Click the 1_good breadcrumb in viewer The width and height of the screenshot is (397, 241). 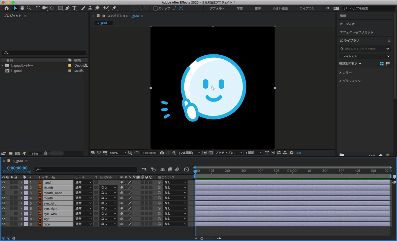click(102, 23)
